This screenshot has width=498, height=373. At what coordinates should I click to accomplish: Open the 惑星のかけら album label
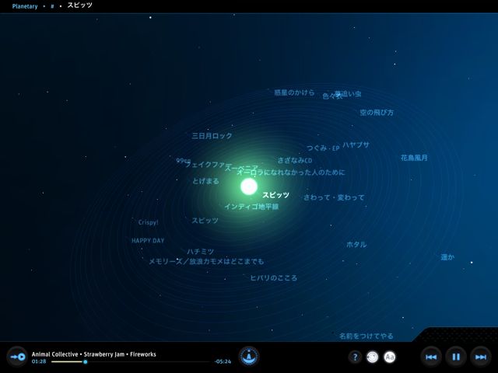point(294,92)
